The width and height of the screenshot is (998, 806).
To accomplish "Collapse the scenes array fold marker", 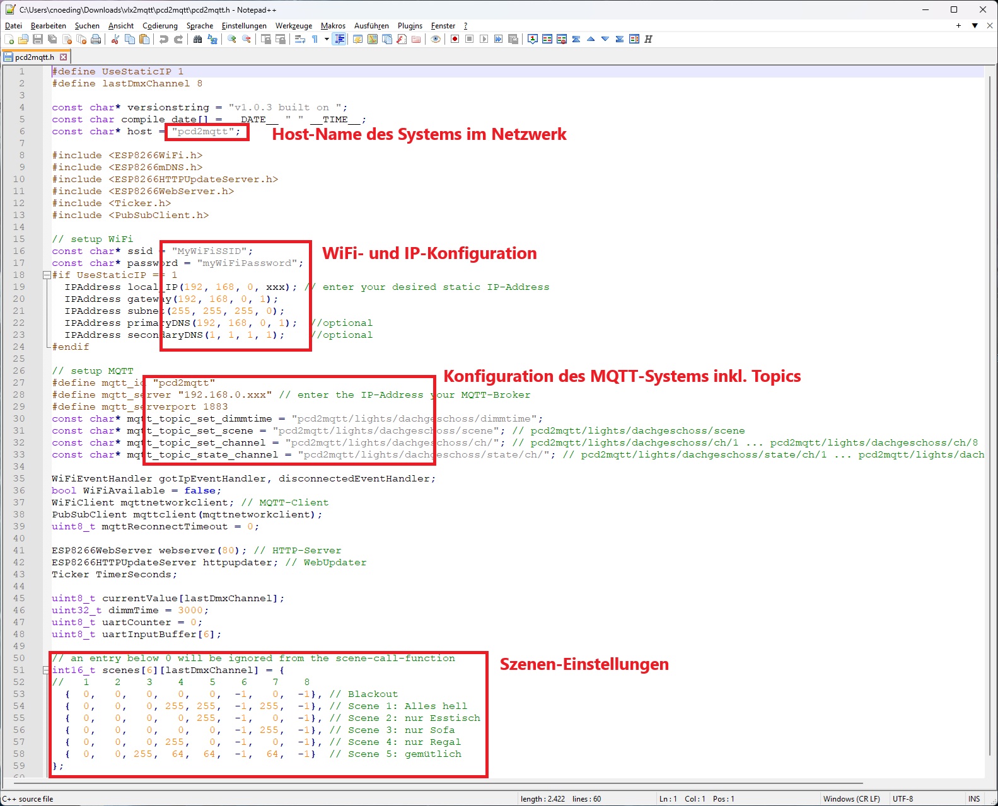I will point(46,670).
